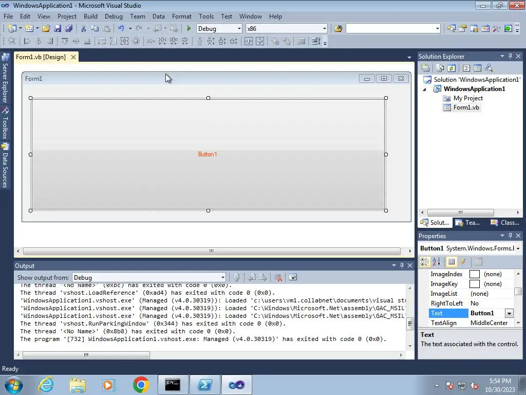Show Events with the lightning bolt icon
Viewport: 526px width, 395px height.
(463, 262)
